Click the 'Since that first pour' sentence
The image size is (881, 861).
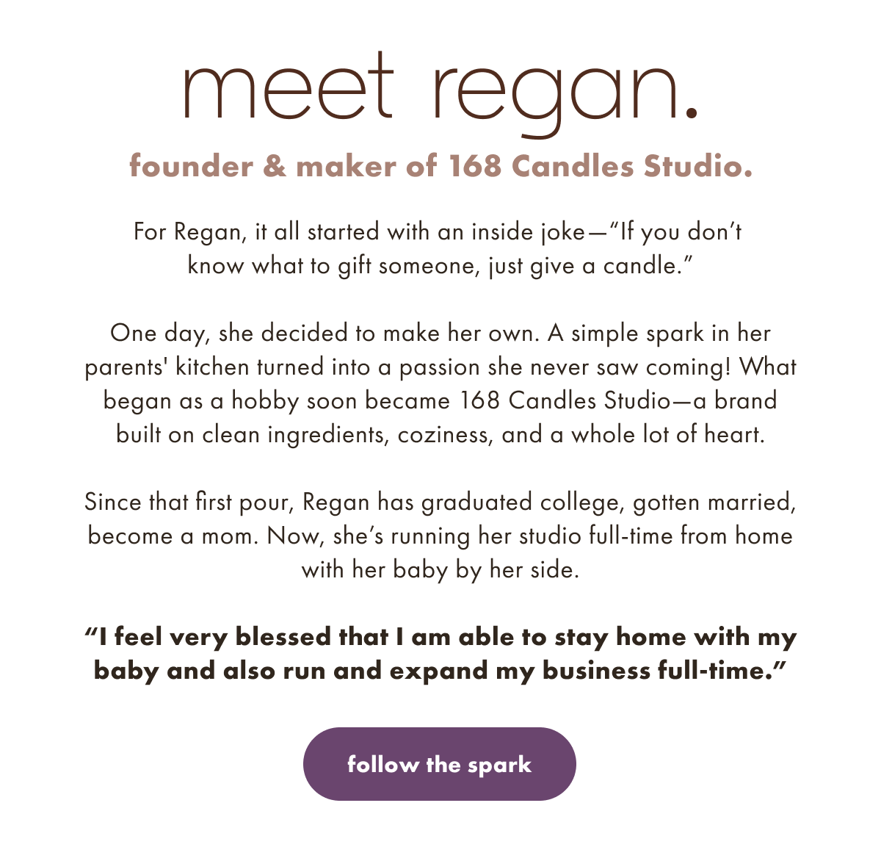(x=440, y=502)
